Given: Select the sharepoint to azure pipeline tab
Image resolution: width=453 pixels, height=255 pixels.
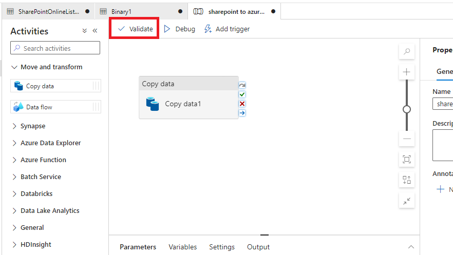Looking at the screenshot, I should (x=234, y=11).
